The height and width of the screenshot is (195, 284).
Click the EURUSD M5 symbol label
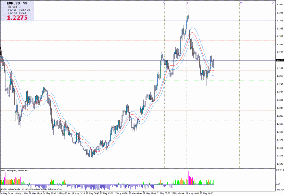[x=17, y=3]
